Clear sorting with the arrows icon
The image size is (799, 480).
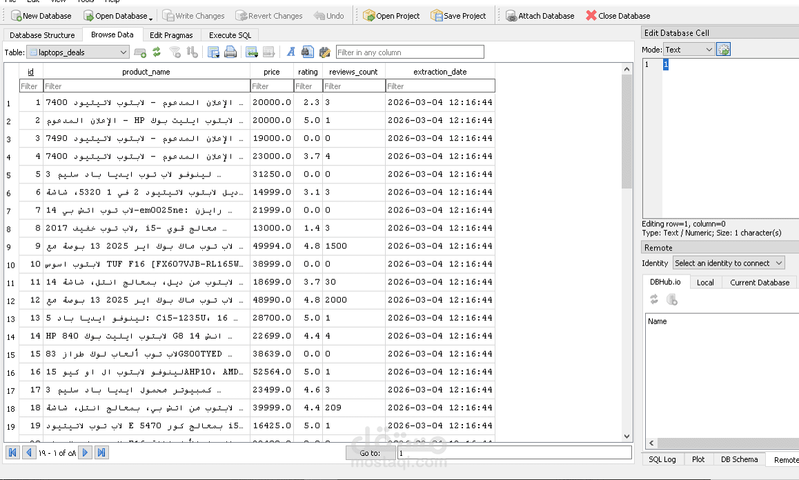(x=192, y=52)
